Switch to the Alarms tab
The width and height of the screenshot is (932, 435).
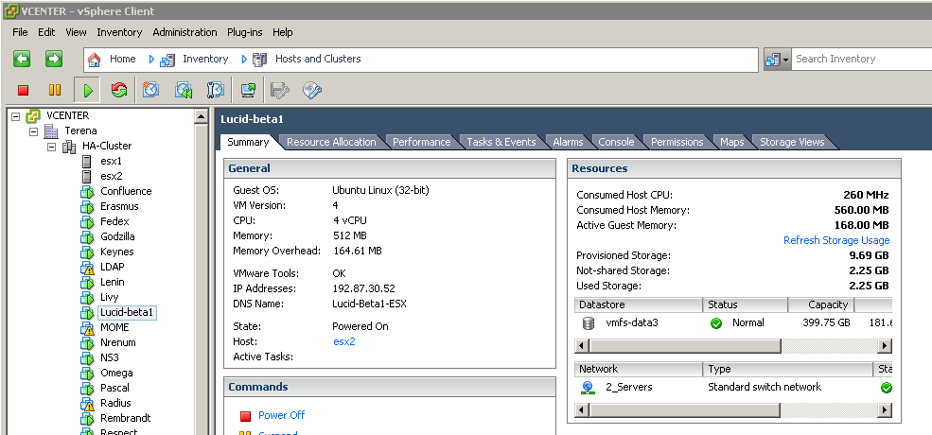568,142
